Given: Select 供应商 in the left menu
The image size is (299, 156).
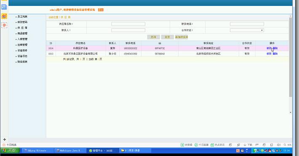Looking at the screenshot, I should [x=22, y=28].
